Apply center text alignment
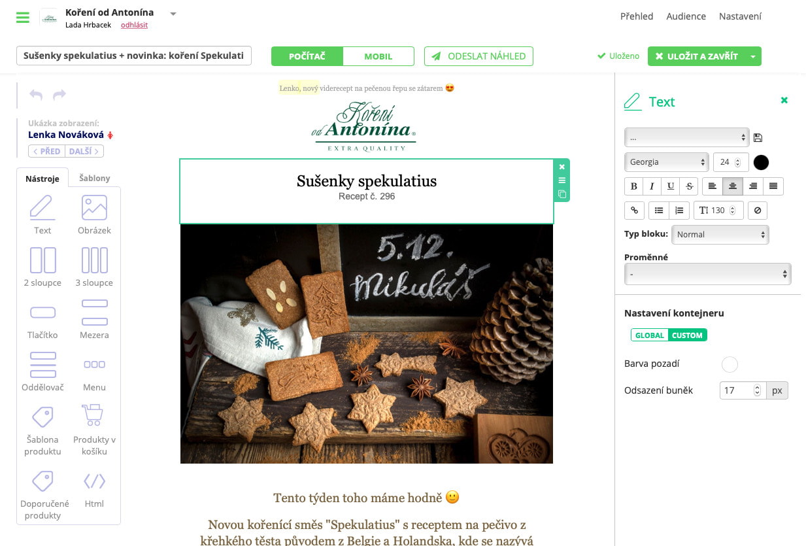Screen dimensions: 806x546 point(733,186)
